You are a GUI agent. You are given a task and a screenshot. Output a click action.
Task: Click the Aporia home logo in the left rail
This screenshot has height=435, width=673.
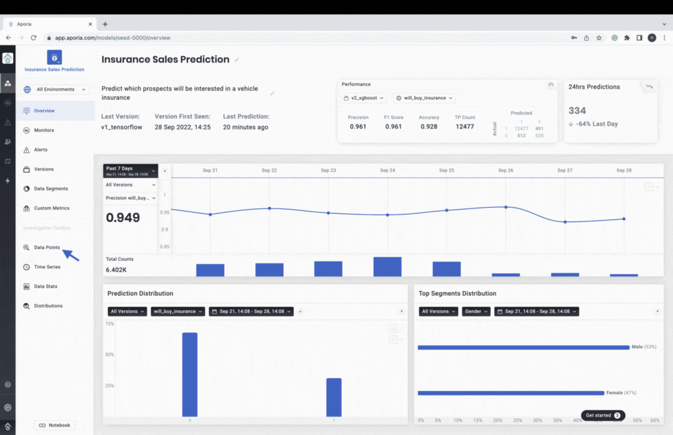pos(8,58)
